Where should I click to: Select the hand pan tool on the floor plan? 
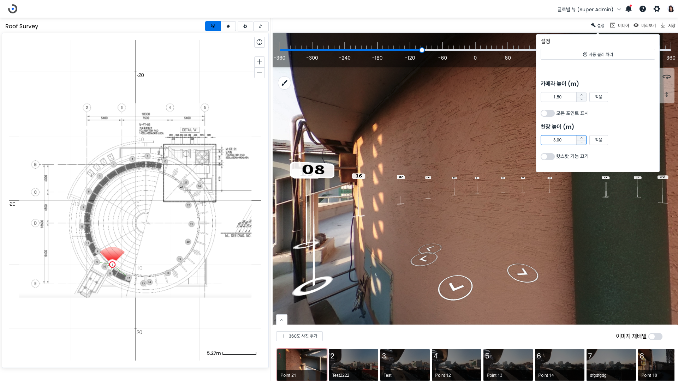coord(228,26)
